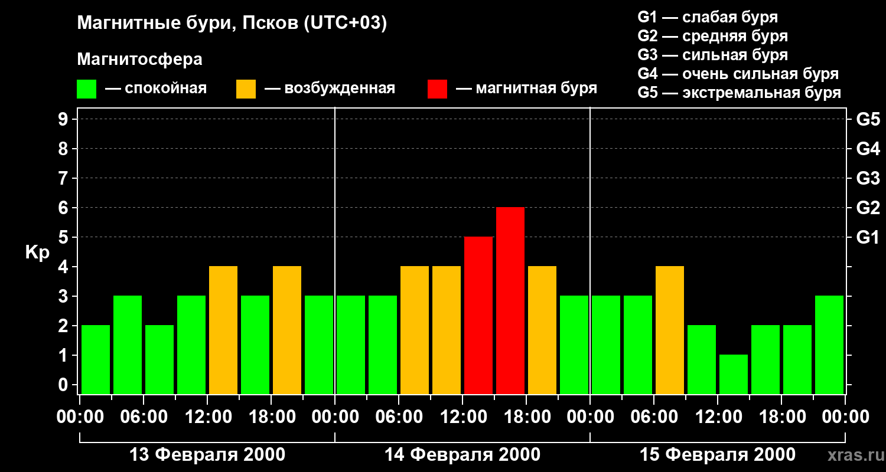
Task: Click the '12:00' time label above 14 Февраля
Action: [x=462, y=417]
